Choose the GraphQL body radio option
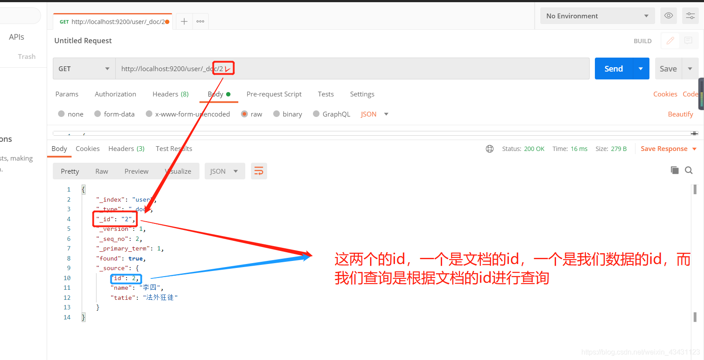Viewport: 704px width, 360px height. pos(316,114)
